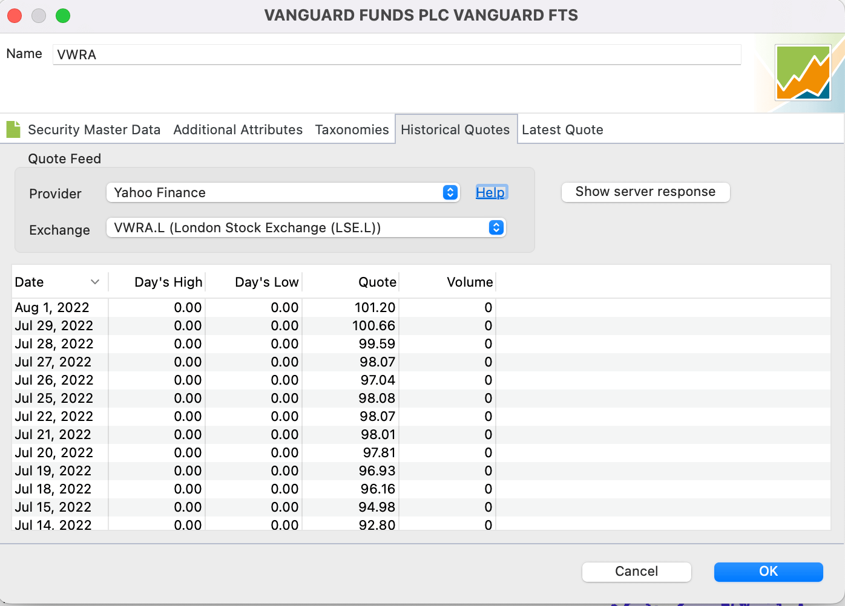Select the Jul 26, 2022 date cell

[54, 380]
